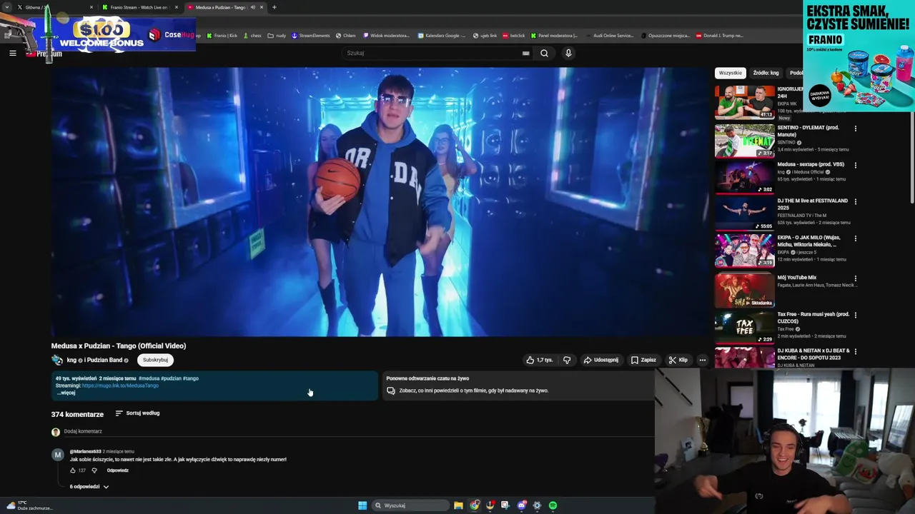
Task: Open Medusa - sextape video thumbnail
Action: [x=744, y=177]
